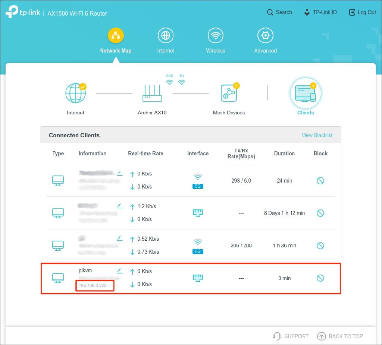Open the Mesh Devices icon

pyautogui.click(x=229, y=93)
